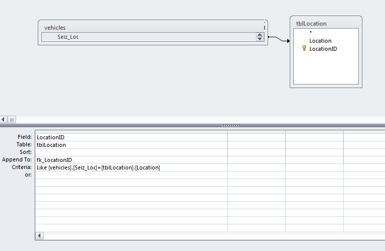Screen dimensions: 385x251
Task: Click the empty Sort cell in first column
Action: [x=131, y=152]
